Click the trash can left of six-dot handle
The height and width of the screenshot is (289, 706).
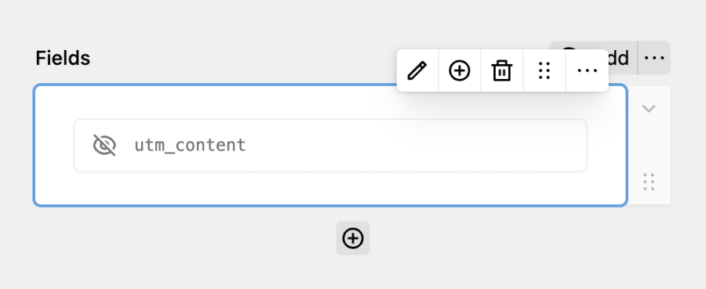[501, 70]
